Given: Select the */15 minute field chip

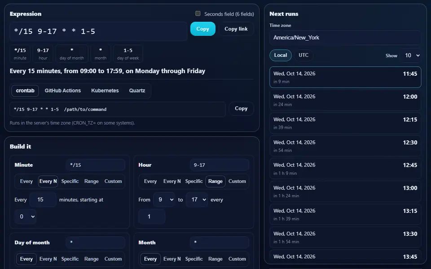Looking at the screenshot, I should coord(20,54).
